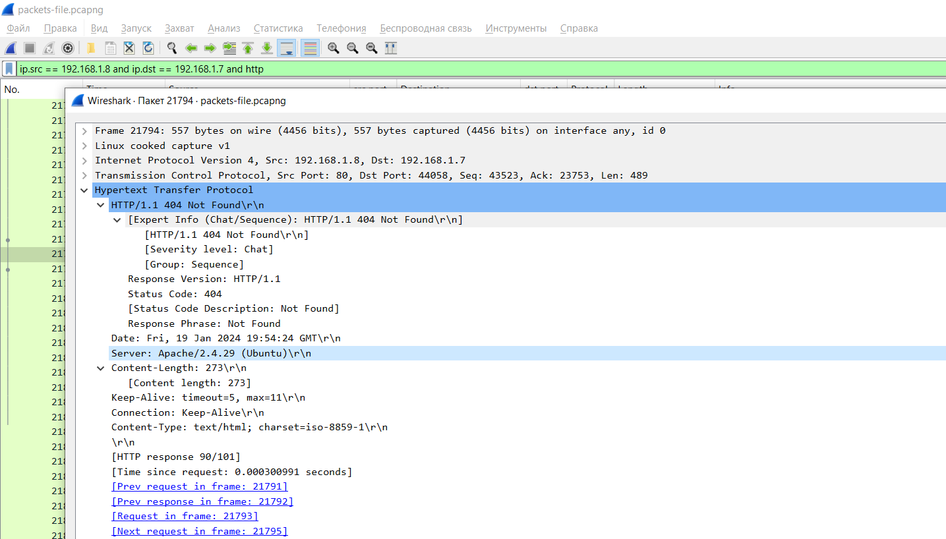Go back in packet history
Viewport: 946px width, 539px height.
[191, 48]
